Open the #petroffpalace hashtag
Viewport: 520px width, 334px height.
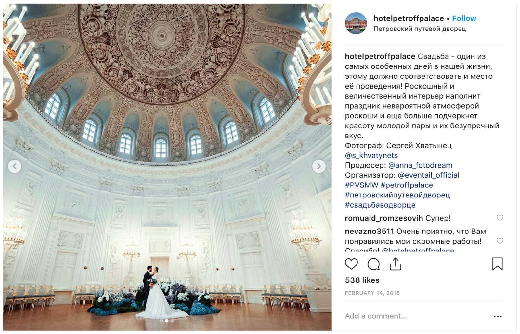(407, 185)
